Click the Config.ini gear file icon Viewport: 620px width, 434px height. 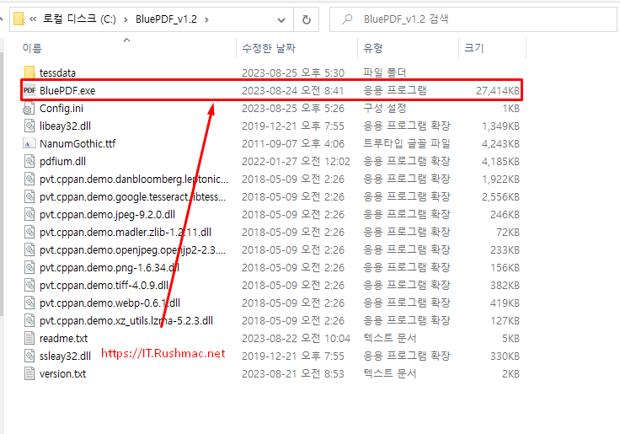[29, 109]
